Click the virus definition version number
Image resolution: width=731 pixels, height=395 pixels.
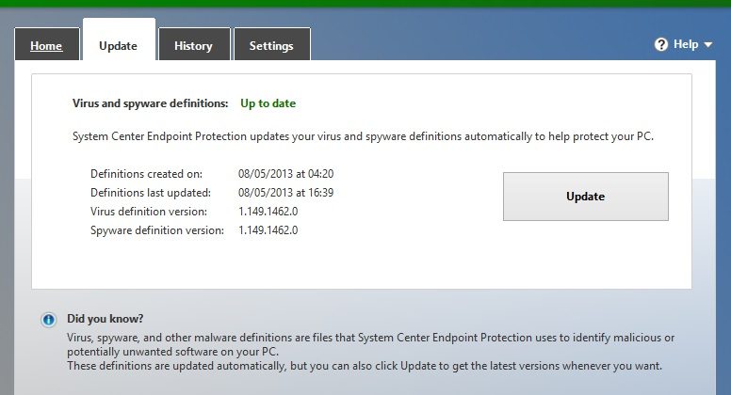click(x=268, y=212)
